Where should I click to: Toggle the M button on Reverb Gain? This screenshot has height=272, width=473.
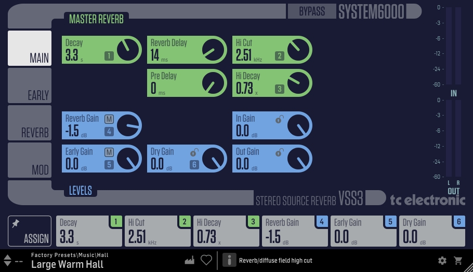[x=109, y=119]
